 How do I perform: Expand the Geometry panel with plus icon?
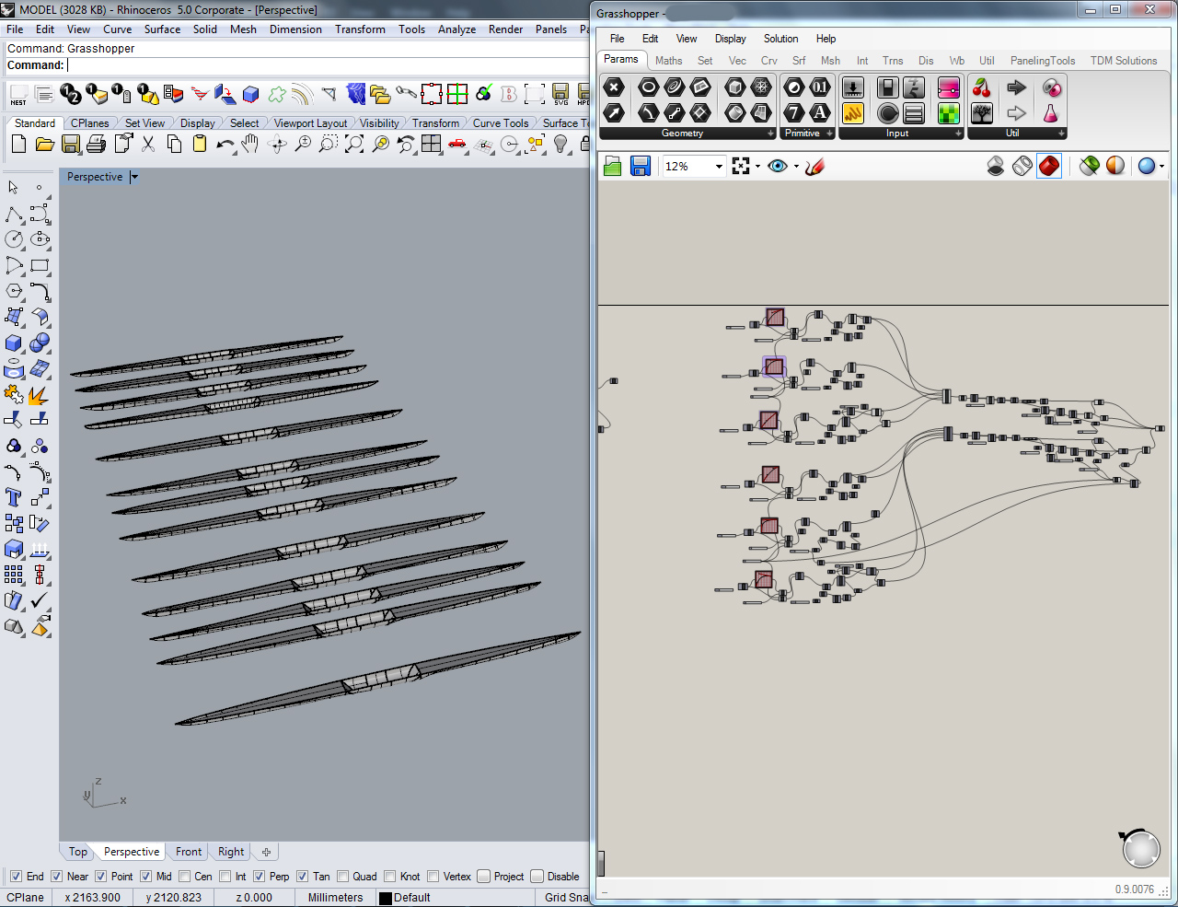pos(771,134)
